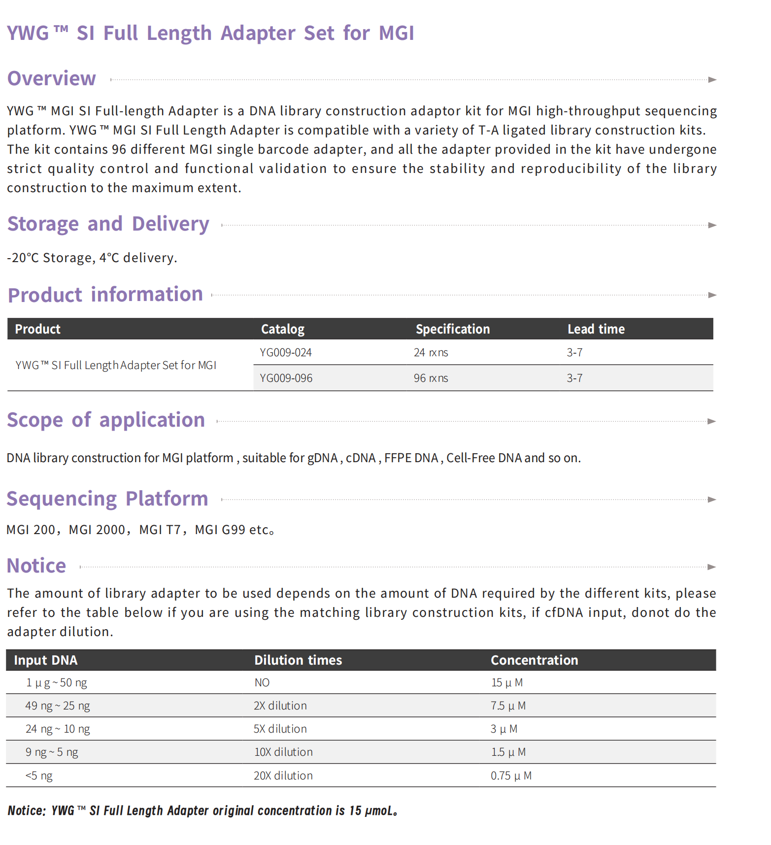Click the 'Sequencing Platform' heading
Screen dimensions: 771x845
[x=107, y=499]
